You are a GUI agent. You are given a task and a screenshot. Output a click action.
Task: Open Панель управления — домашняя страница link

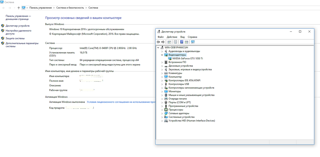[18, 18]
